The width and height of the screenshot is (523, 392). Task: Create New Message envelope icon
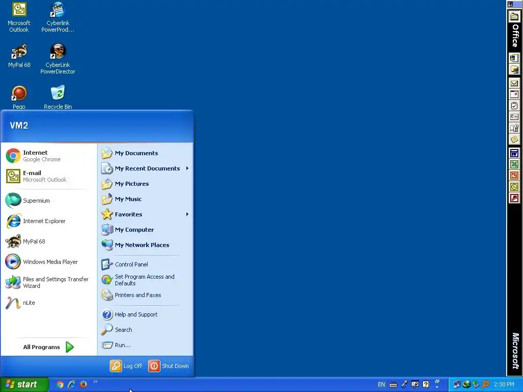[514, 83]
